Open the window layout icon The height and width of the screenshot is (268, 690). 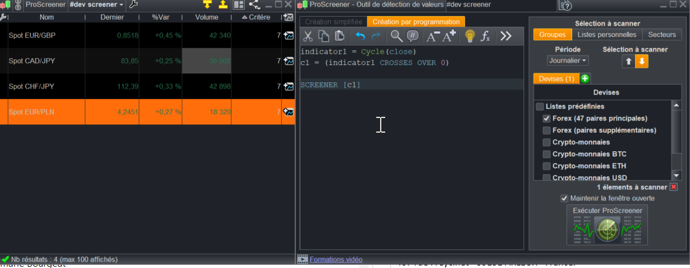click(239, 5)
